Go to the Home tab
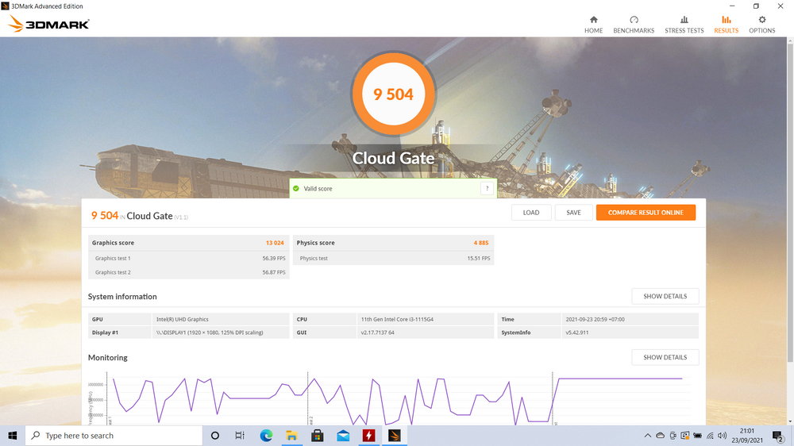This screenshot has width=794, height=446. [593, 25]
